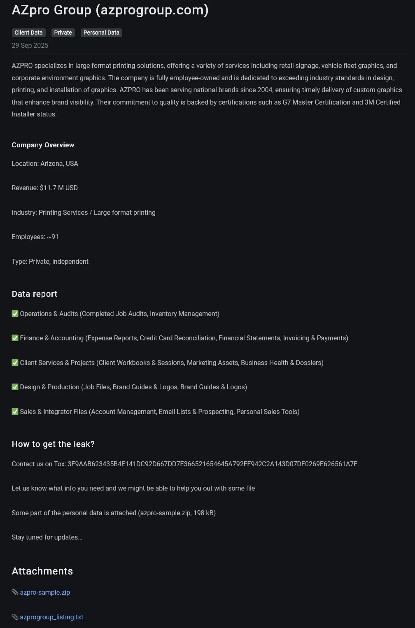Select the AZpro Group page title
Screen dimensions: 415x628
coord(110,10)
